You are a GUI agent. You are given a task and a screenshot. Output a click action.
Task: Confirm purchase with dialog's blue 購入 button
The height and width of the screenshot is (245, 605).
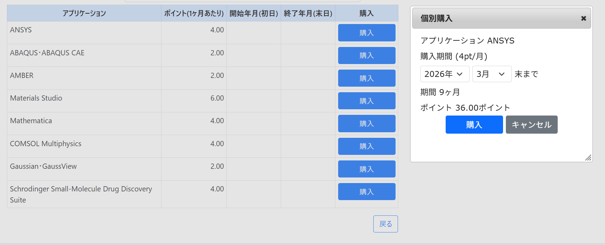474,125
